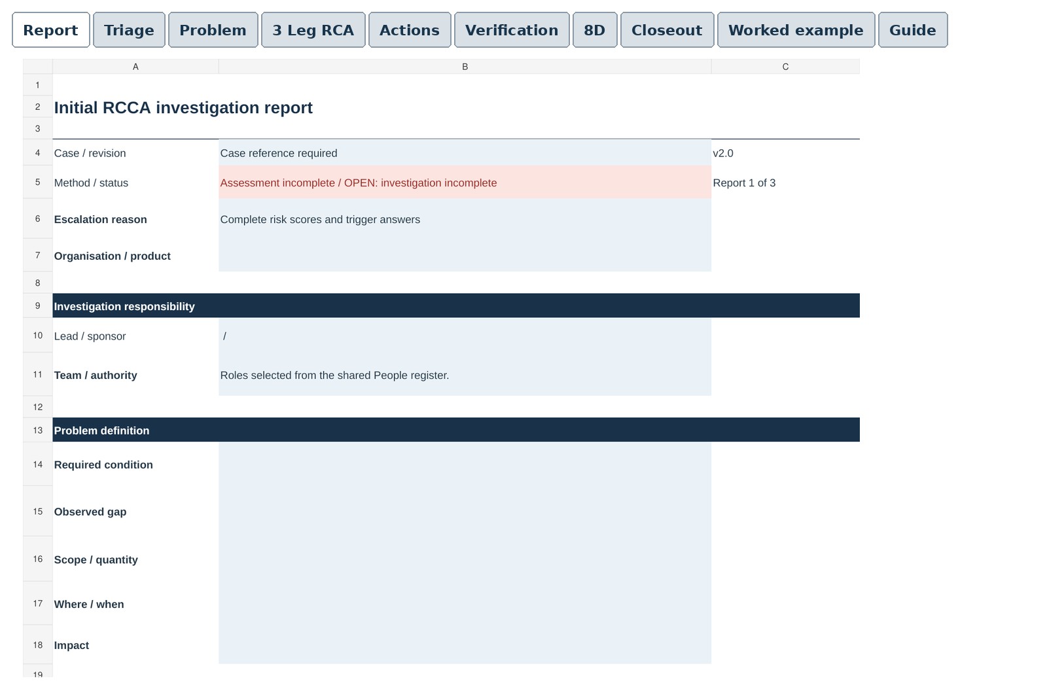
Task: Select the 'Escalation reason' label cell
Action: click(x=135, y=219)
